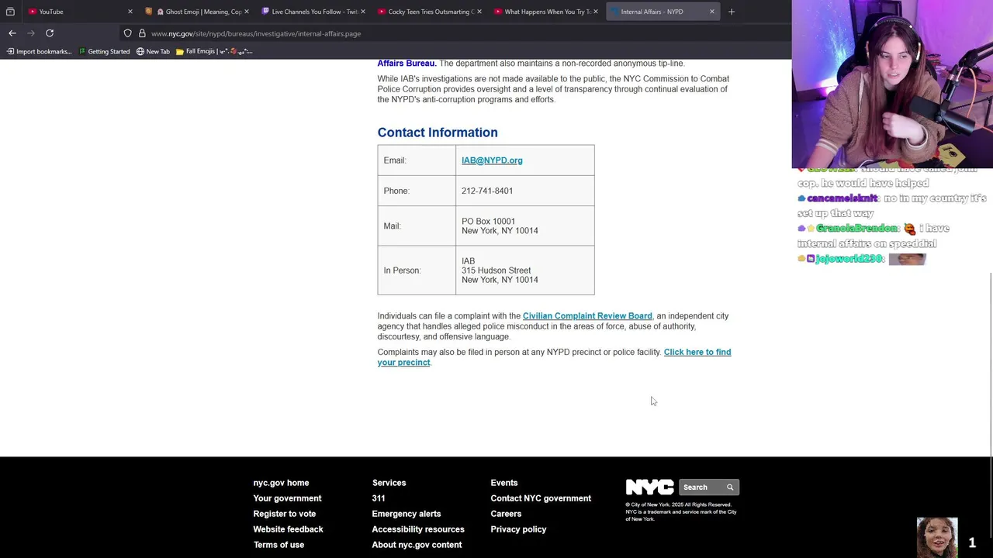Close the Ghost Emoji tab
This screenshot has height=558, width=993.
(247, 12)
